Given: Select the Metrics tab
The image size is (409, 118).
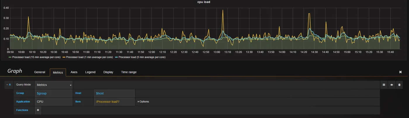Looking at the screenshot, I should pos(58,72).
